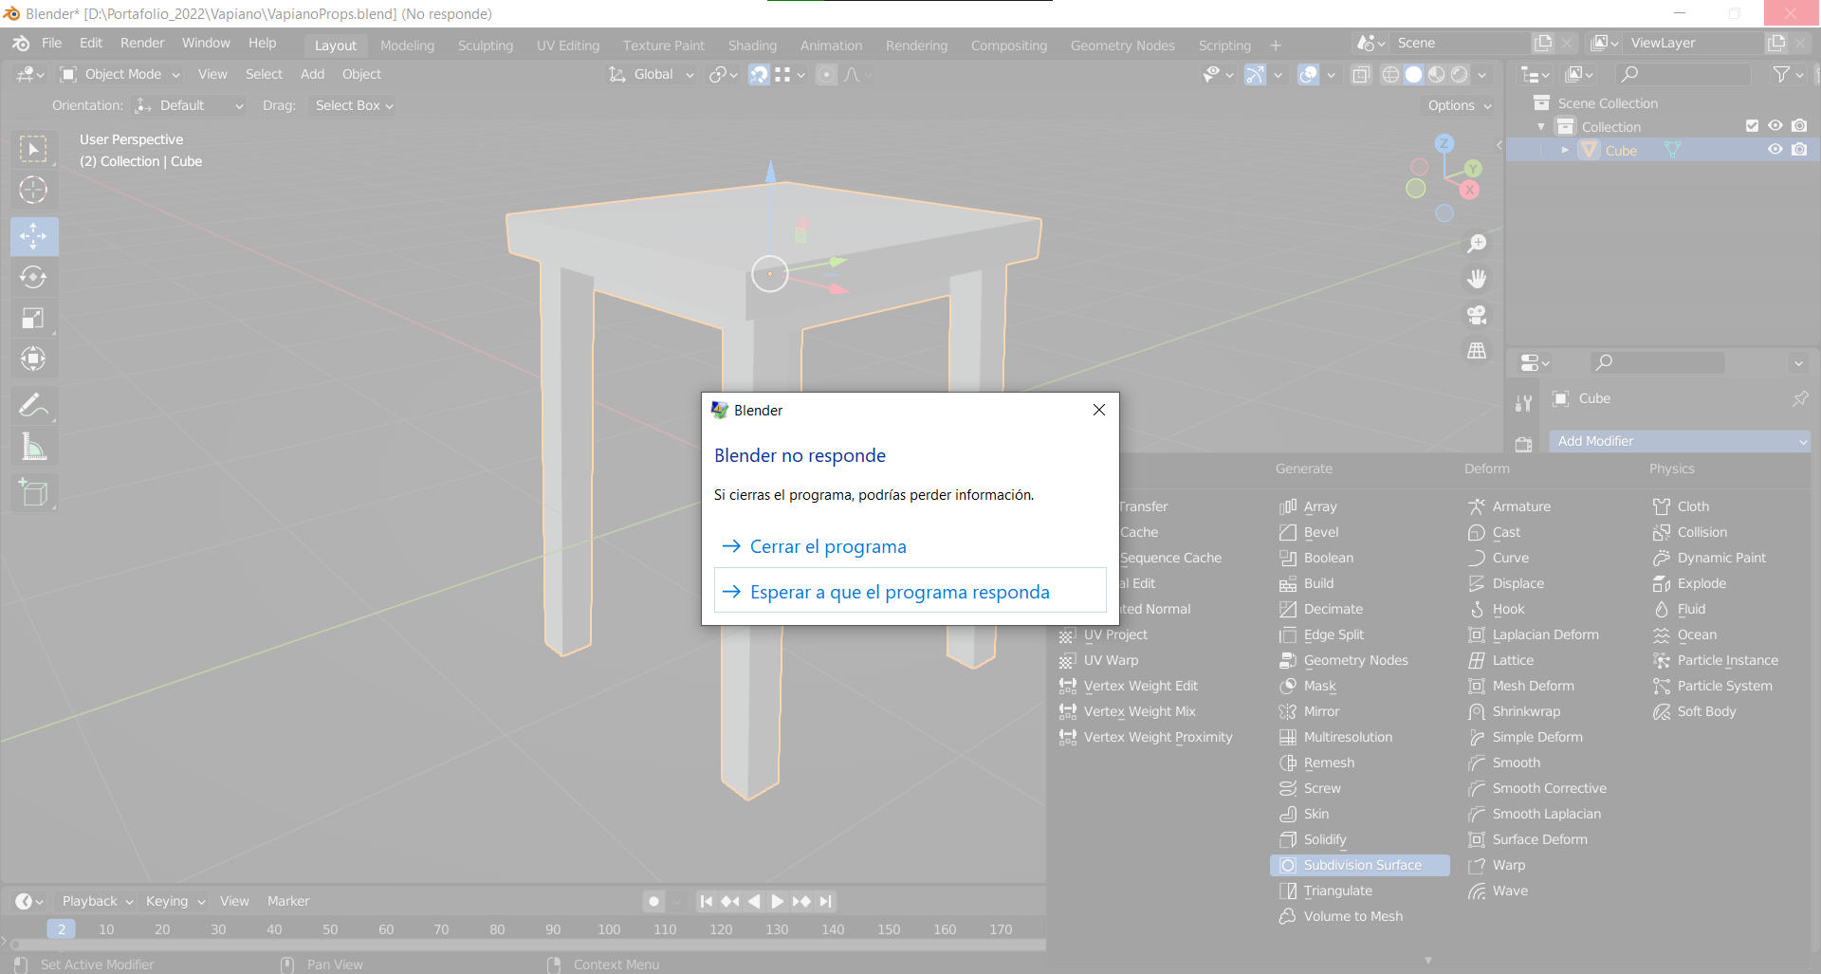Click the current frame 2 marker
Image resolution: width=1821 pixels, height=974 pixels.
[x=62, y=929]
